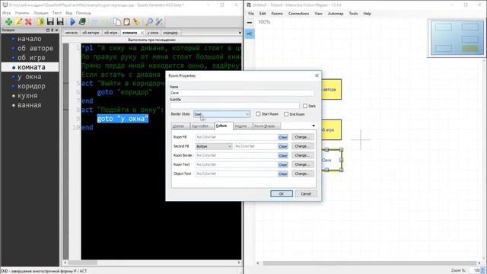
Task: Click the first floppy disk save icon
Action: pyautogui.click(x=50, y=22)
